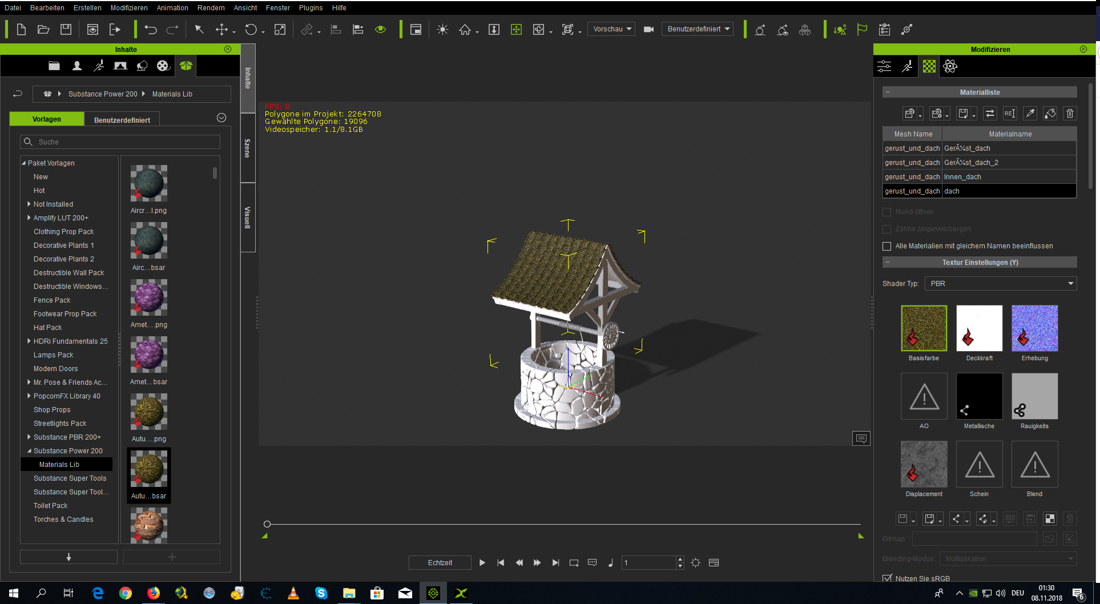Toggle the loop playback button
This screenshot has height=604, width=1100.
click(574, 562)
